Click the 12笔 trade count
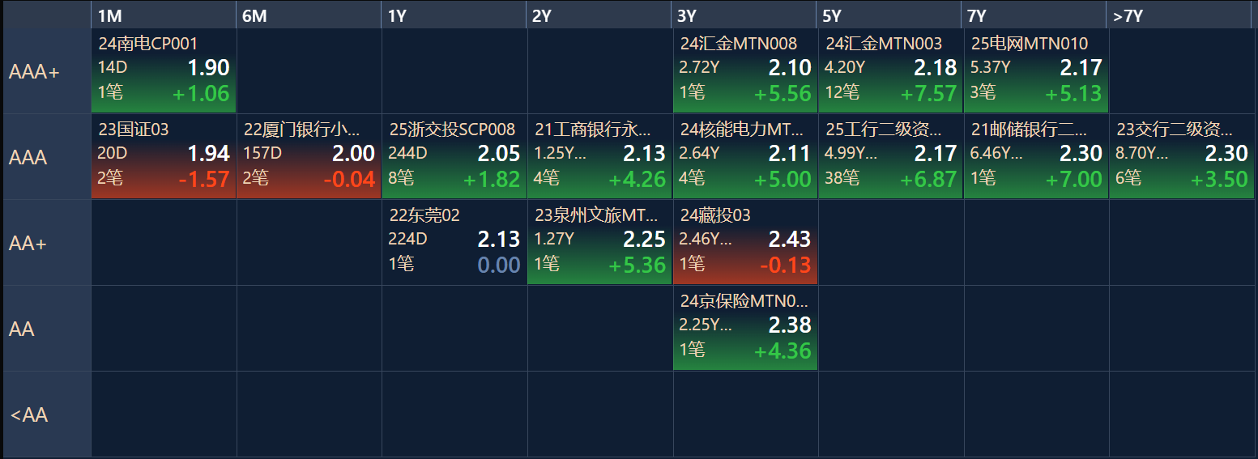The height and width of the screenshot is (459, 1258). [x=842, y=93]
